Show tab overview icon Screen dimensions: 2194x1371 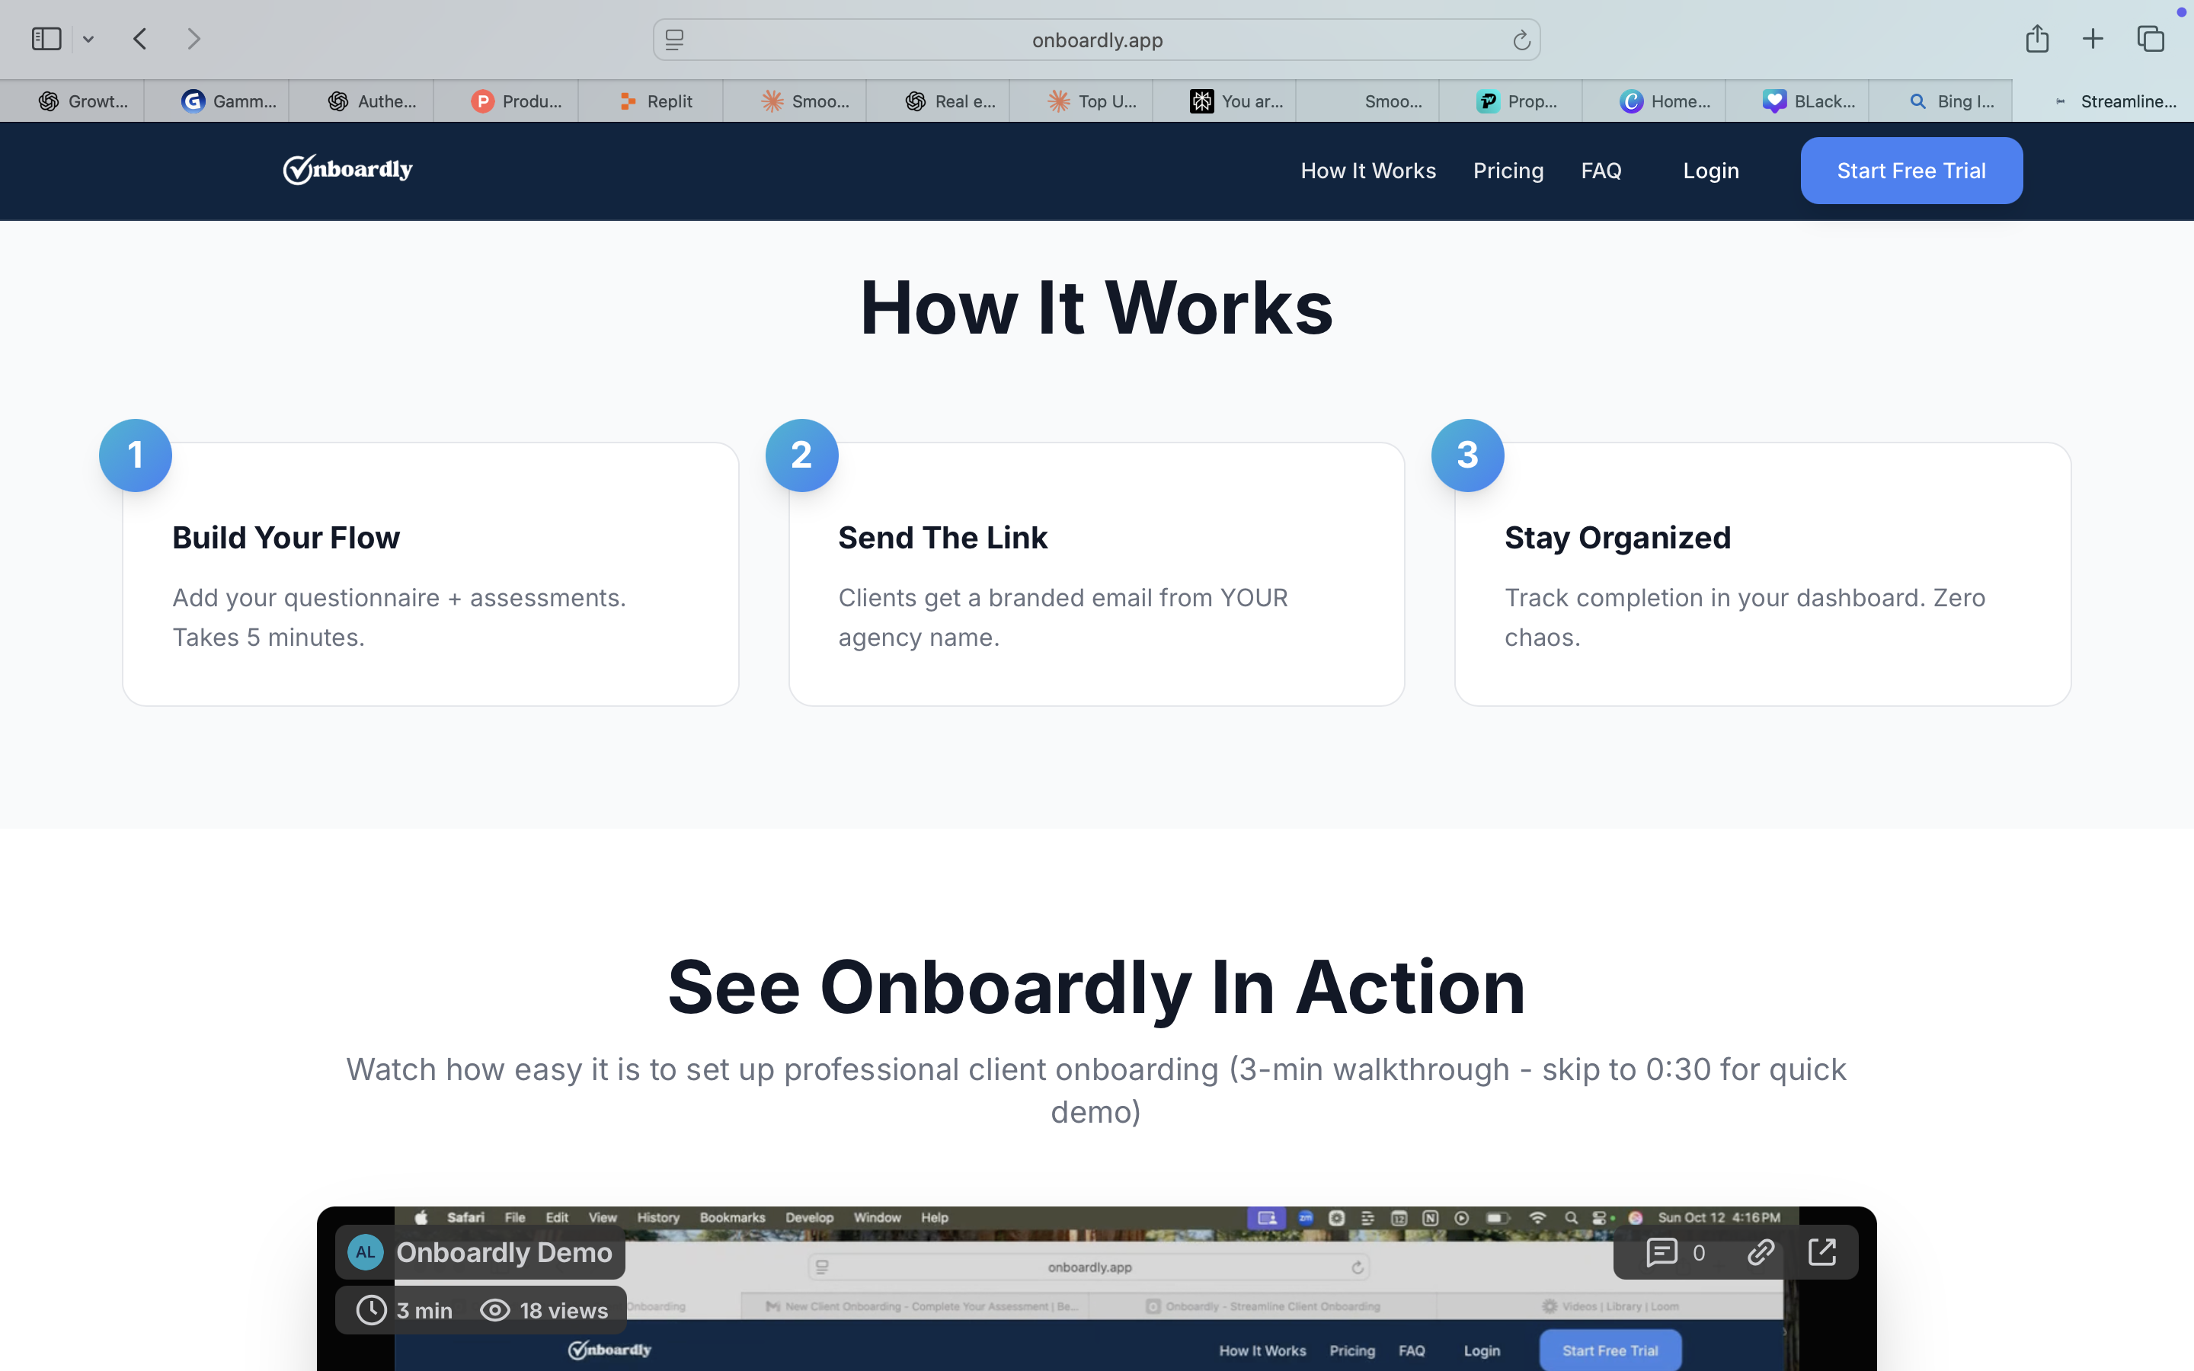pyautogui.click(x=2151, y=39)
